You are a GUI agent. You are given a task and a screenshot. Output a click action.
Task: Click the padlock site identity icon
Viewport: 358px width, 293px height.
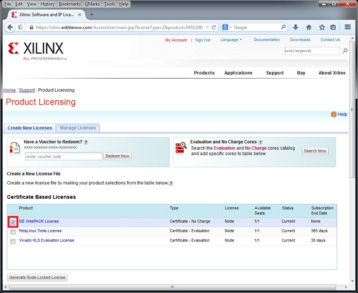pyautogui.click(x=32, y=28)
